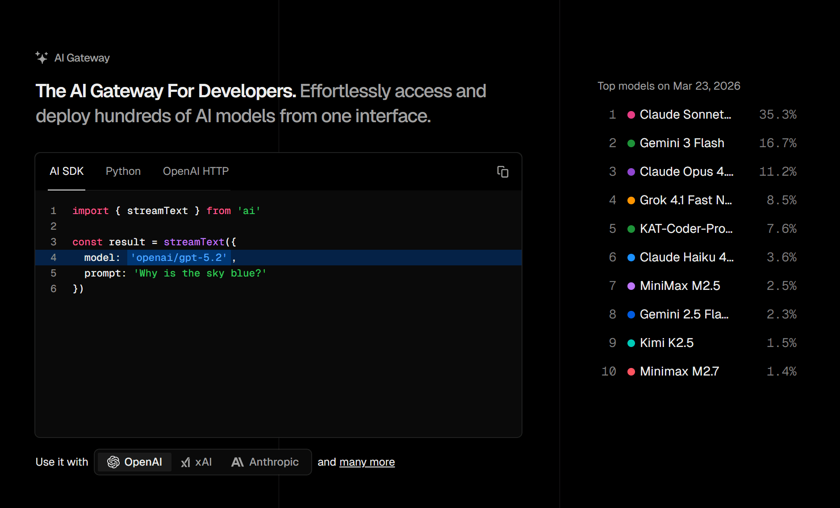This screenshot has width=840, height=508.
Task: Copy the code snippet using copy icon
Action: (x=502, y=172)
